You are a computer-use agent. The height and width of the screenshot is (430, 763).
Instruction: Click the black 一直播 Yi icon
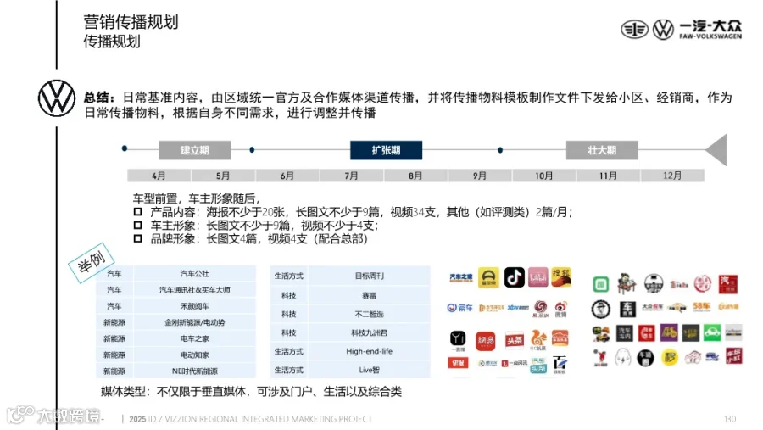point(458,340)
